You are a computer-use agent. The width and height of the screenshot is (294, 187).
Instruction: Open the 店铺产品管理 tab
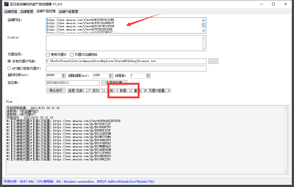(68, 11)
